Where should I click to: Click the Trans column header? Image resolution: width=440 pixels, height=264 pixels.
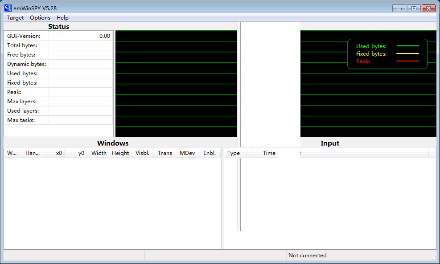(164, 153)
